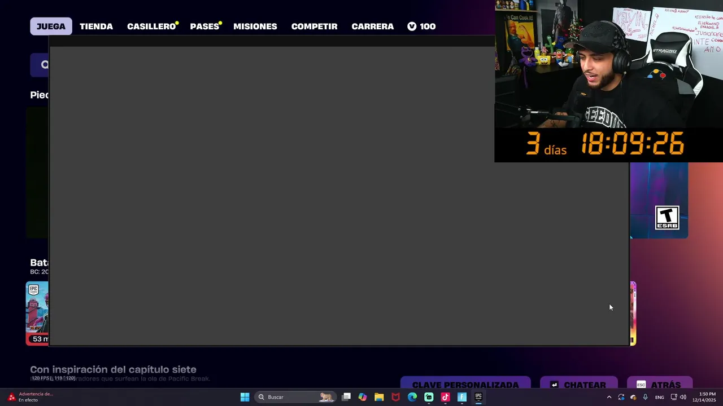
Task: Switch to the CARRERA tab
Action: click(x=373, y=27)
